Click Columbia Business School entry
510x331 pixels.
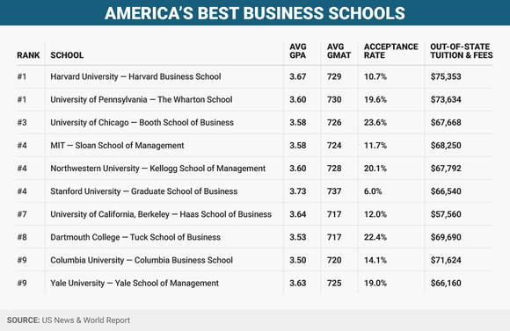[x=142, y=260]
